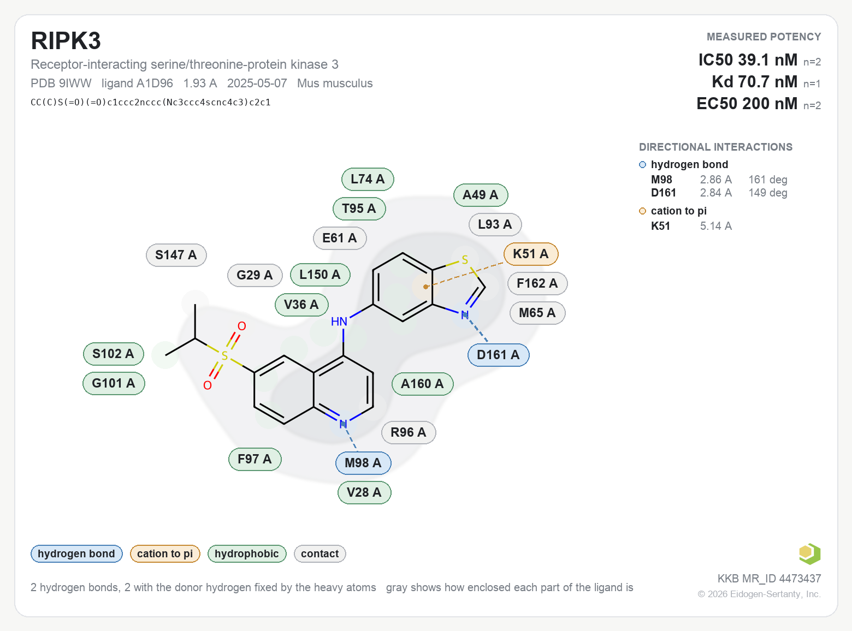Click residue label L93 A
The width and height of the screenshot is (852, 631).
point(495,224)
